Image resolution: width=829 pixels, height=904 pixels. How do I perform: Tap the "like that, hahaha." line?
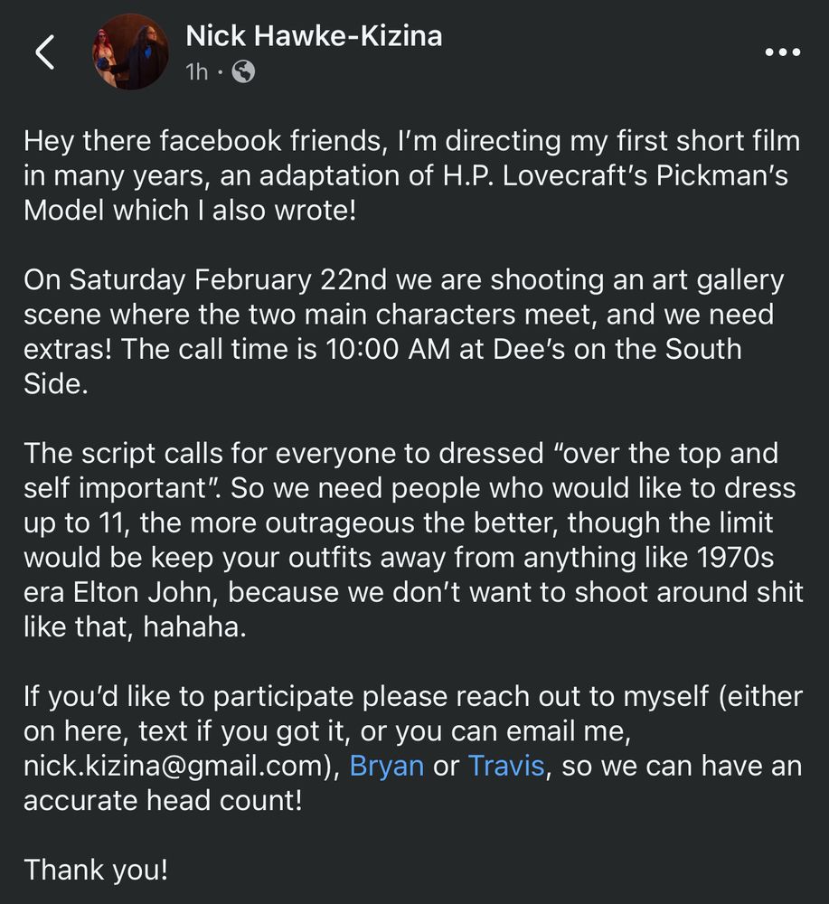[135, 627]
